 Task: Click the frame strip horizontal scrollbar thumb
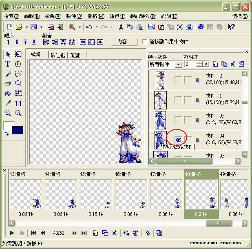(219, 223)
